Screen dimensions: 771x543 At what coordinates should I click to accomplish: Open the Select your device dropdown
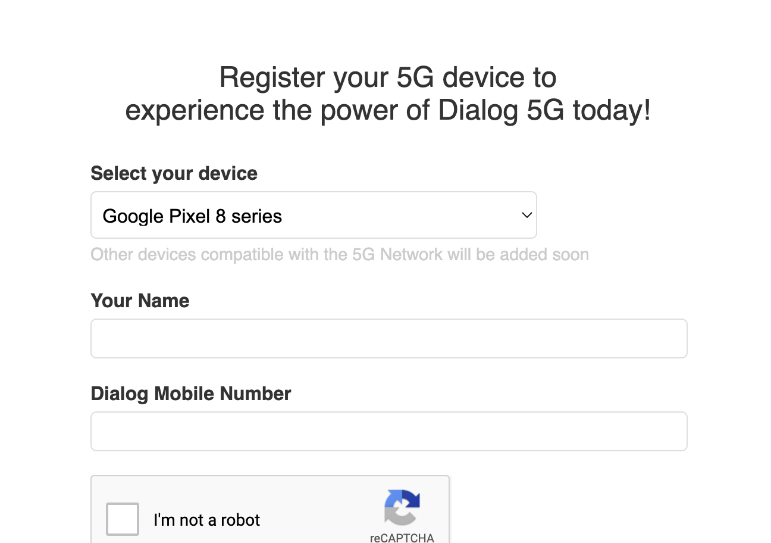[314, 215]
